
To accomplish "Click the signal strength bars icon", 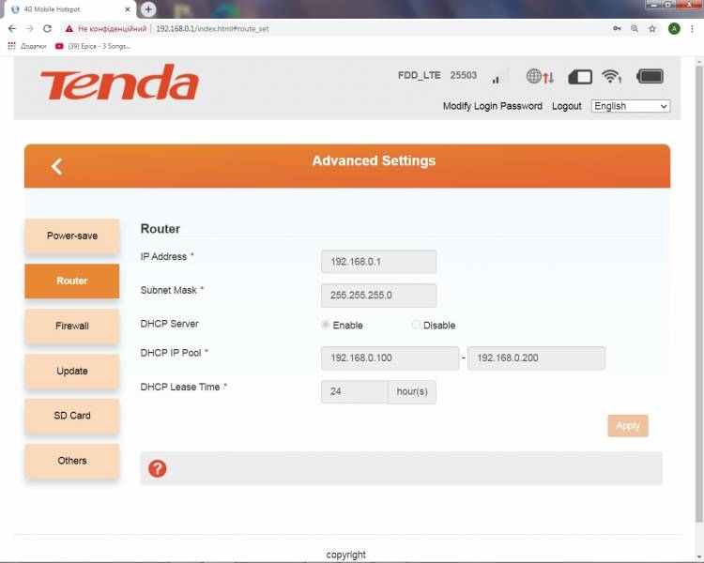I will 496,80.
